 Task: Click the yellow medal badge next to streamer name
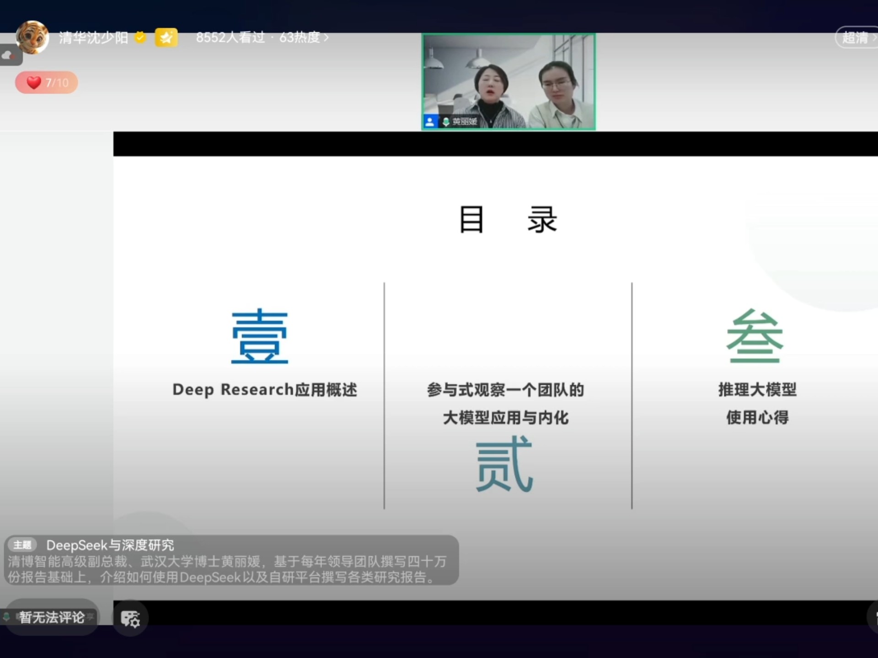(x=167, y=37)
